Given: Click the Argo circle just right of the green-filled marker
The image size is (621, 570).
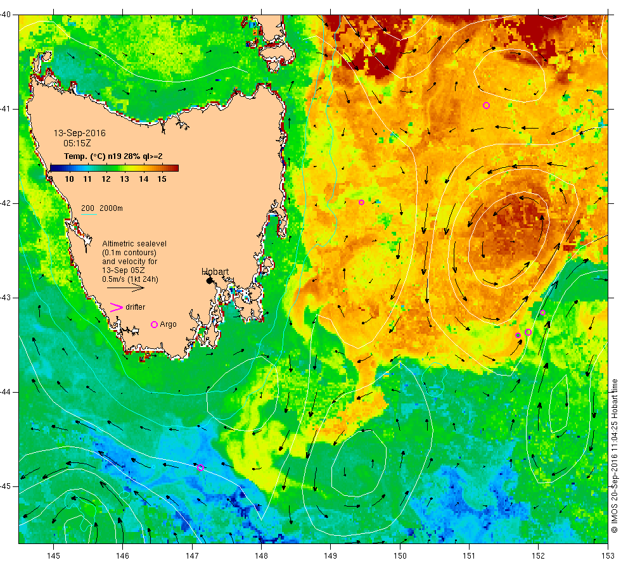Looking at the screenshot, I should point(528,332).
